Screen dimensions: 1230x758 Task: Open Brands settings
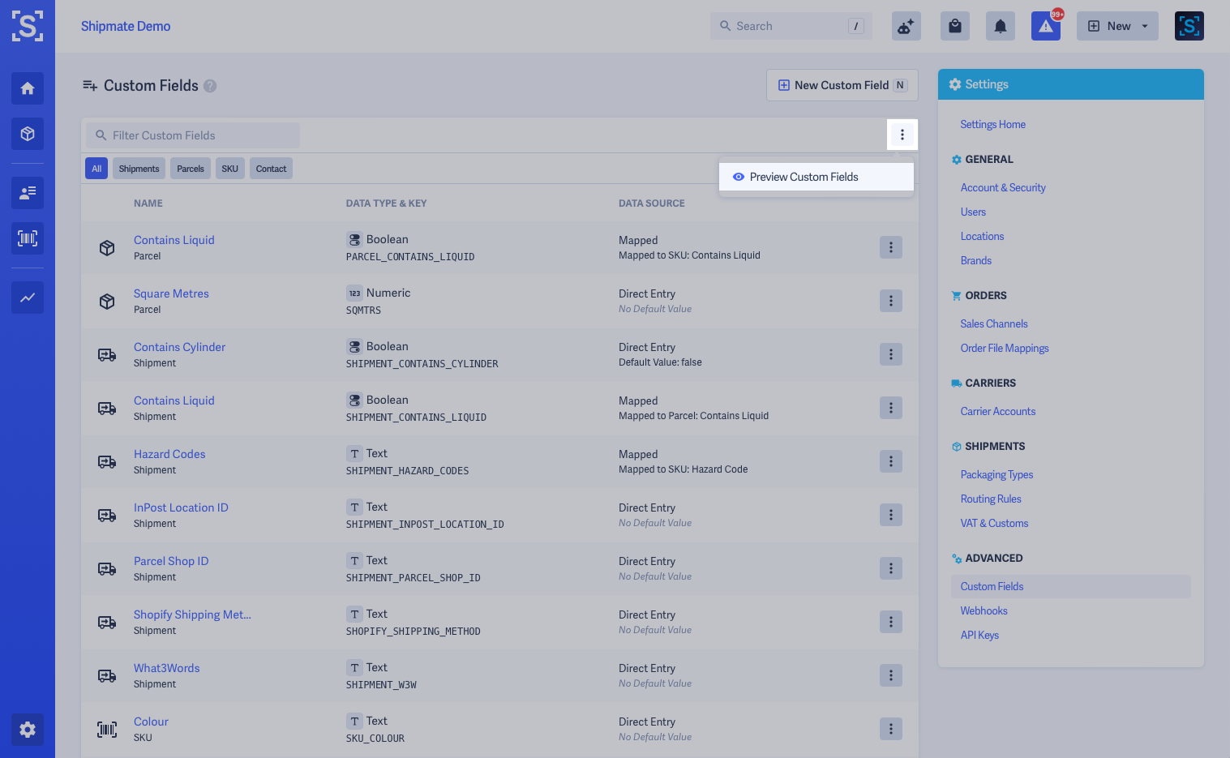click(x=976, y=260)
